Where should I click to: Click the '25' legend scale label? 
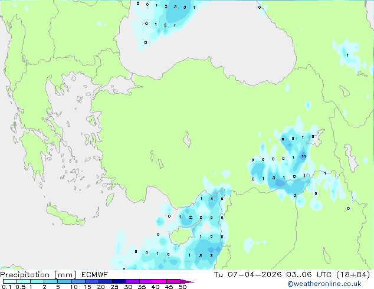click(114, 287)
